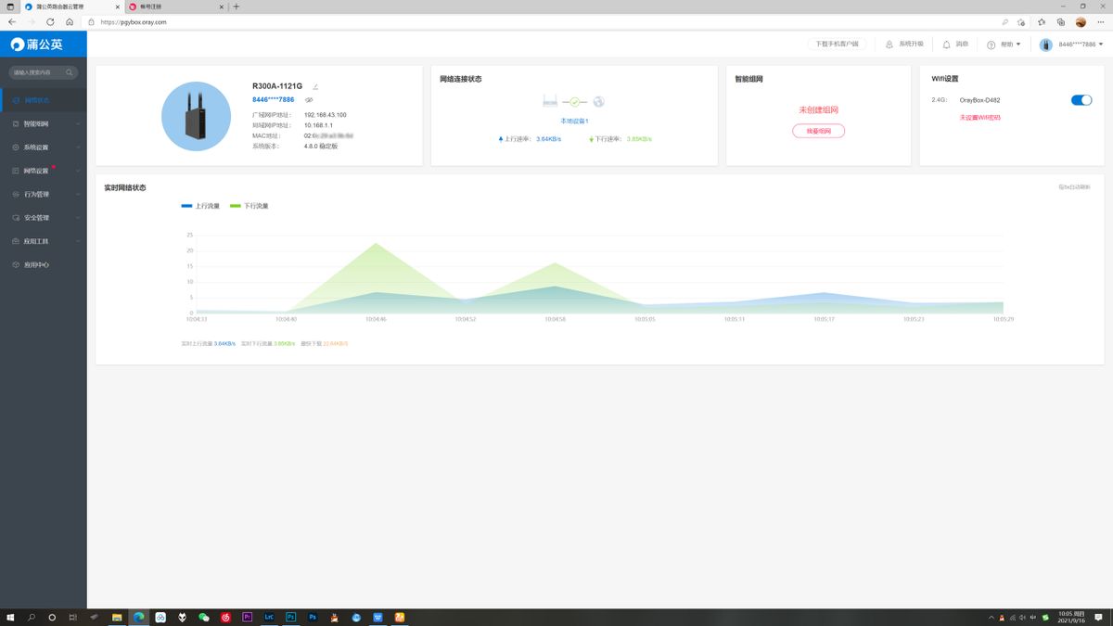The width and height of the screenshot is (1113, 626).
Task: Open the browser settings ellipsis menu
Action: 1101,21
